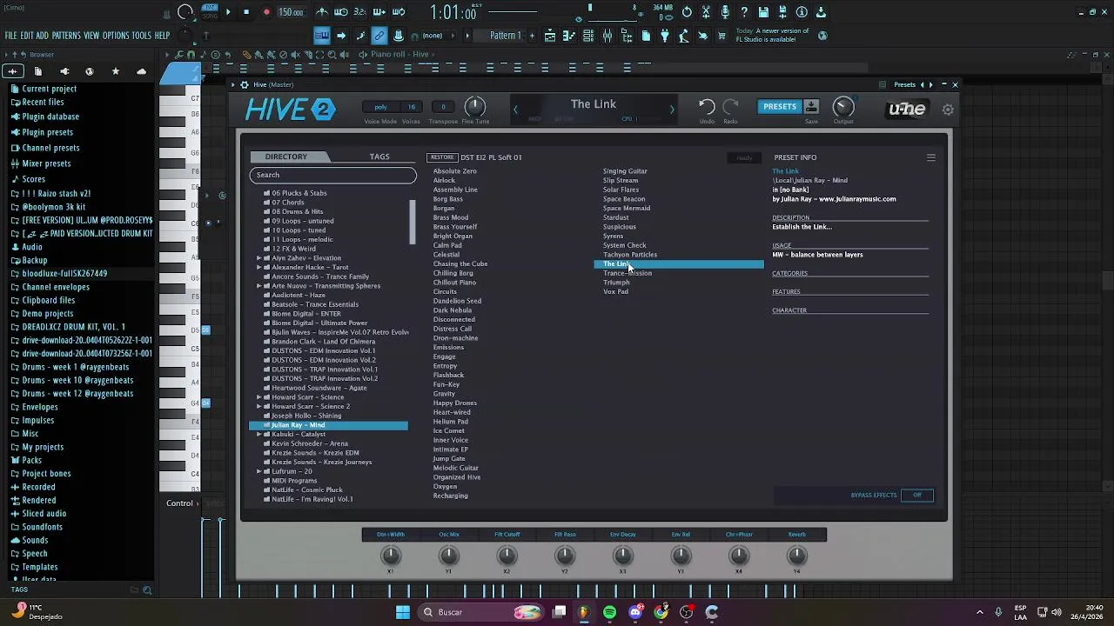1114x626 pixels.
Task: Toggle the loop recording button
Action: [x=399, y=12]
